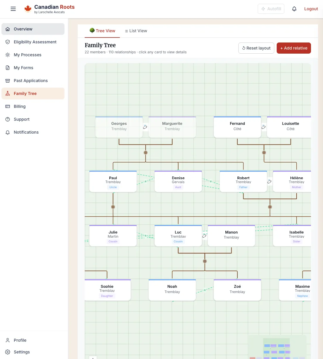Click junction node below Luc and Manon
The image size is (323, 359).
pyautogui.click(x=205, y=261)
